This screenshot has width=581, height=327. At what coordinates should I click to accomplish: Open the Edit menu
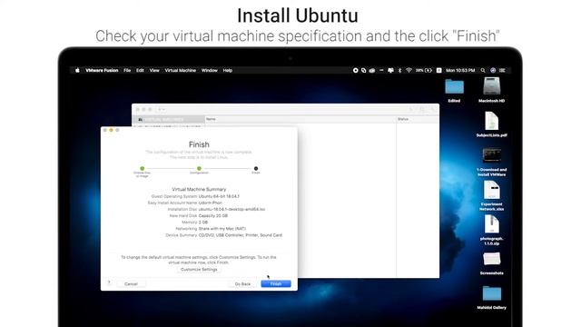click(x=140, y=70)
